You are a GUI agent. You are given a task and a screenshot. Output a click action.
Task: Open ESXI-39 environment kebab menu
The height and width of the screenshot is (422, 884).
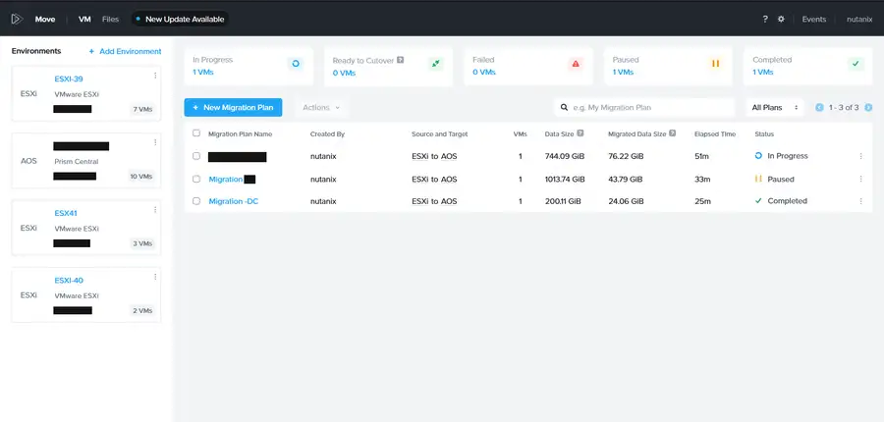click(x=155, y=76)
